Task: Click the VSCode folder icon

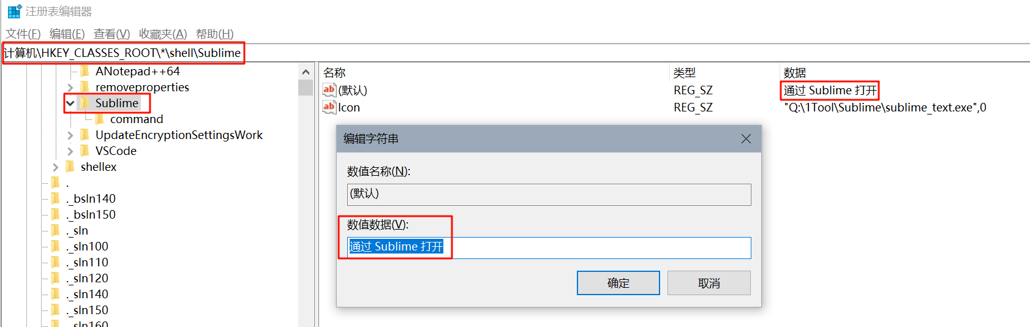Action: coord(85,151)
